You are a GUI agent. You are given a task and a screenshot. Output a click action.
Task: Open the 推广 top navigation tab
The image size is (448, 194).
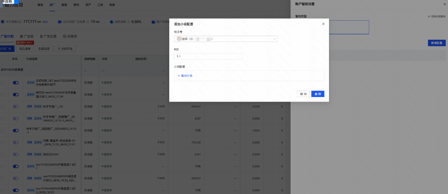(52, 5)
